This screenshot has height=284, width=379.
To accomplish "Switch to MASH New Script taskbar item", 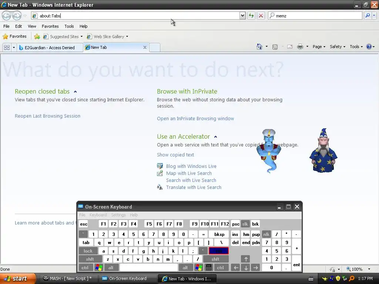I will [x=68, y=278].
